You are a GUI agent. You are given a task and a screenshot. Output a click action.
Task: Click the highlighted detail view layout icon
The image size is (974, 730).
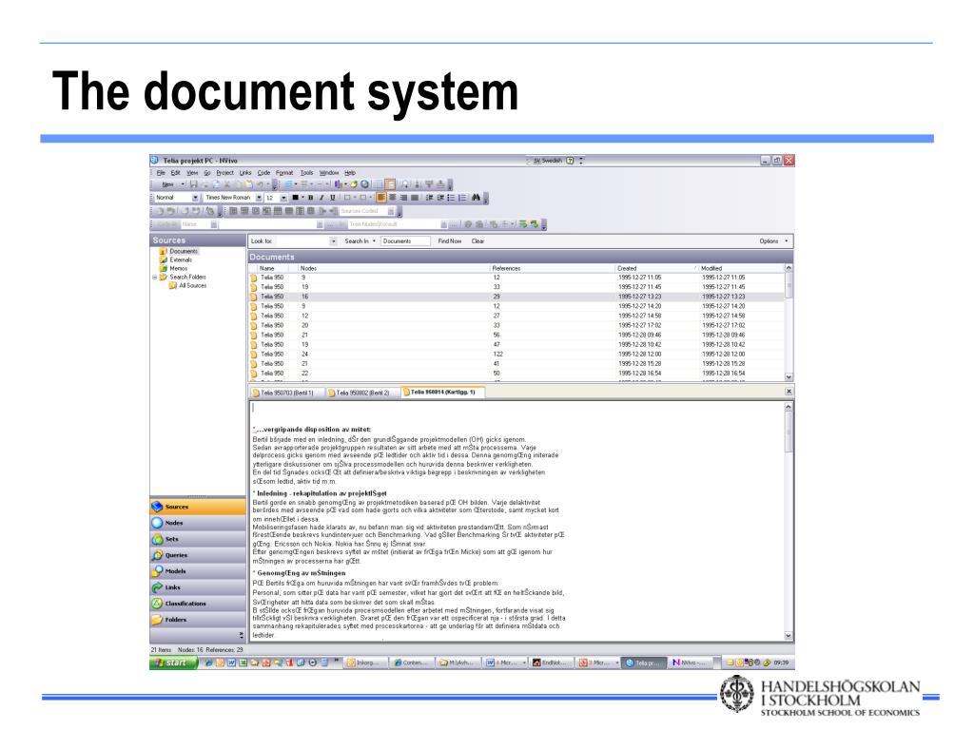[390, 184]
